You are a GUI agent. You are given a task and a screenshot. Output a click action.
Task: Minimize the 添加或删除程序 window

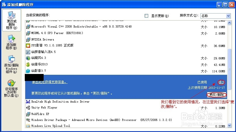click(219, 5)
